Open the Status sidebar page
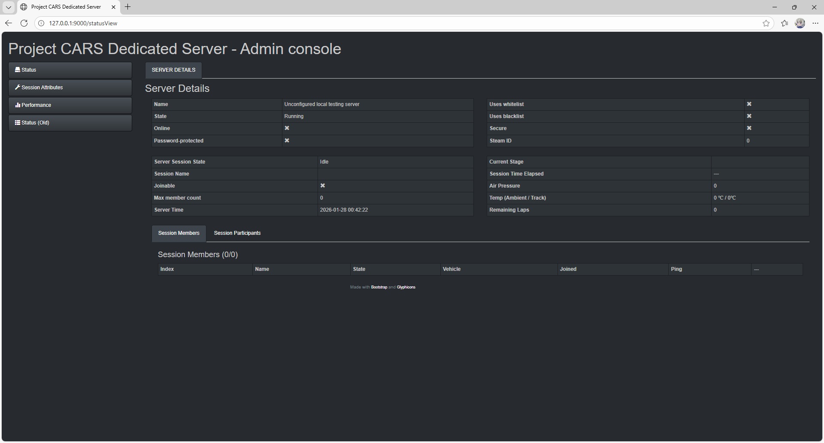 point(70,70)
